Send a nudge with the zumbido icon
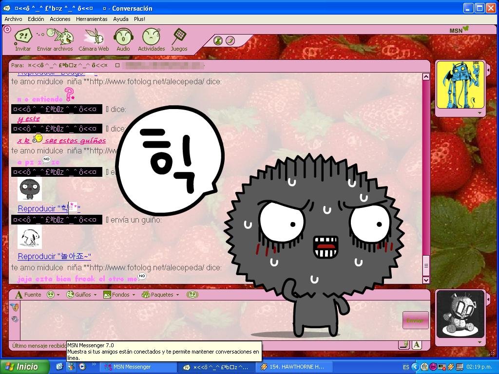The height and width of the screenshot is (374, 499). tap(192, 295)
